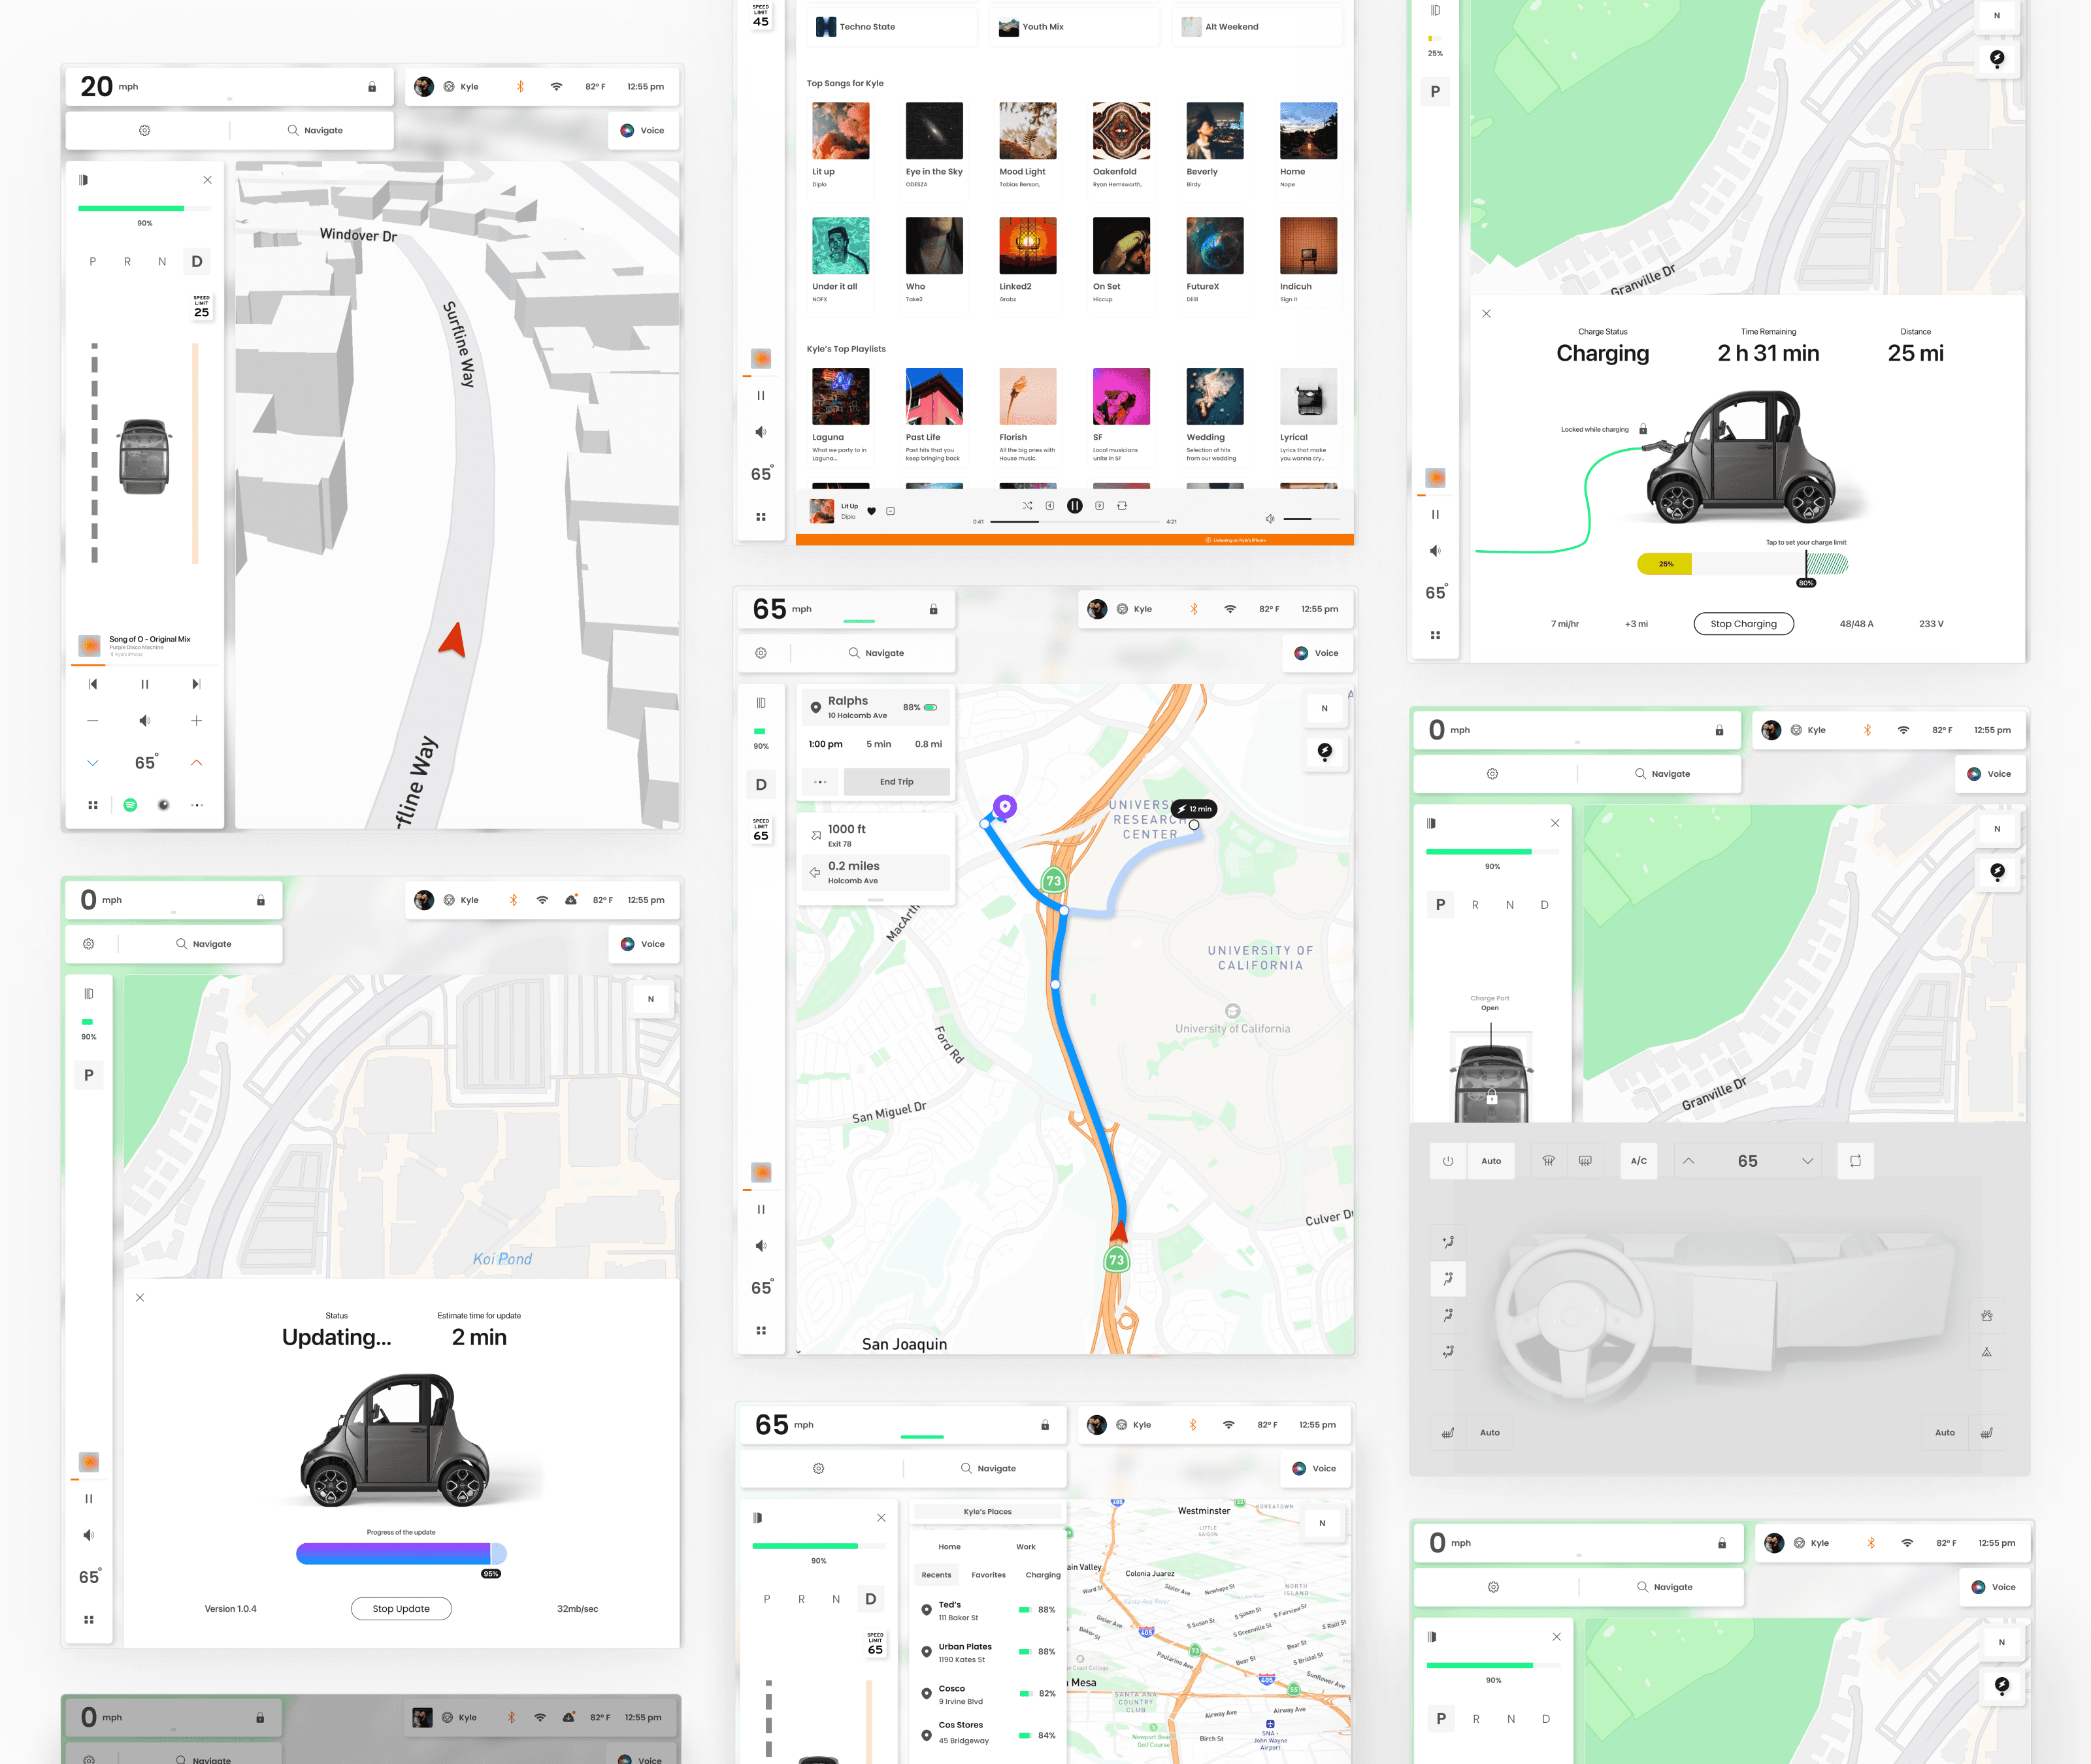Toggle shuffle in the music player bar

[x=1027, y=506]
